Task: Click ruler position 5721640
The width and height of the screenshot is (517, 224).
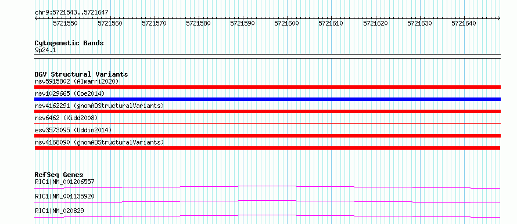Action: click(x=464, y=23)
